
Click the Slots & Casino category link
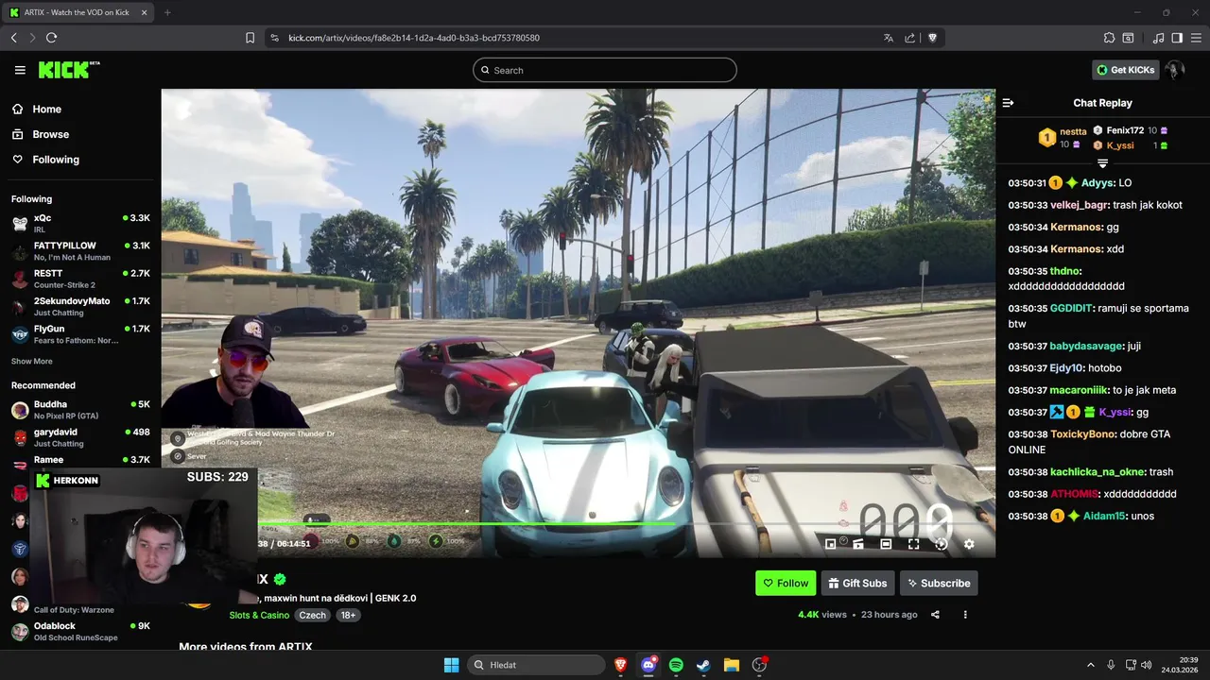tap(259, 615)
